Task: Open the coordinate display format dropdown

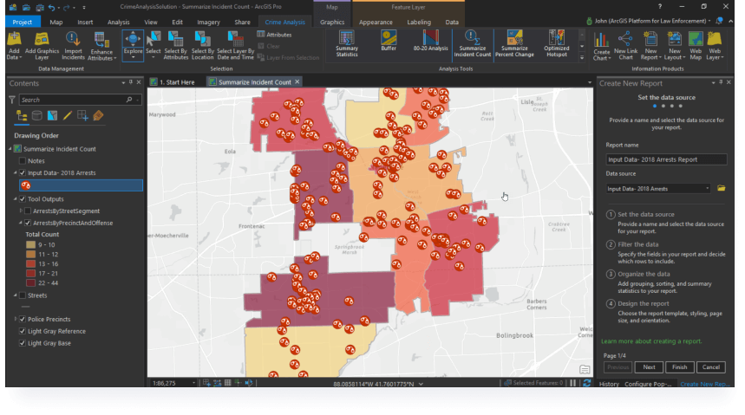Action: tap(421, 384)
